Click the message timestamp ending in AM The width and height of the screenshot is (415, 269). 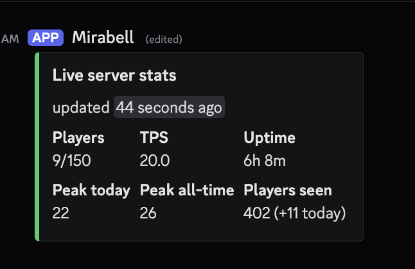tap(10, 39)
